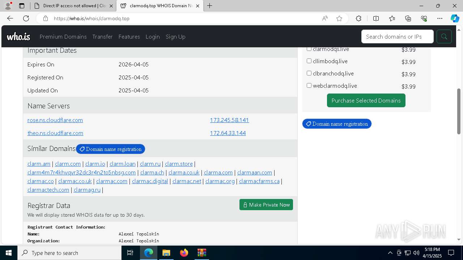Go back with the browser back arrow
This screenshot has height=260, width=463.
(x=10, y=18)
